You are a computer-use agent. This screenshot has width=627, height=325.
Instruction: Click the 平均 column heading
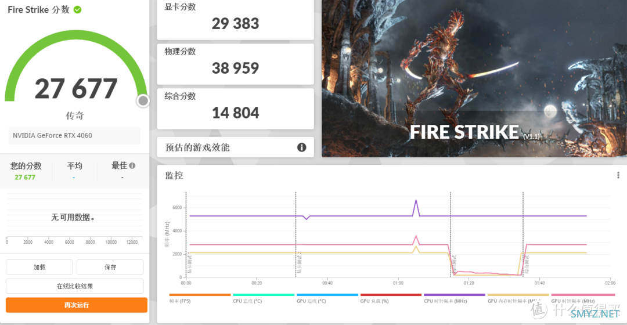[74, 165]
